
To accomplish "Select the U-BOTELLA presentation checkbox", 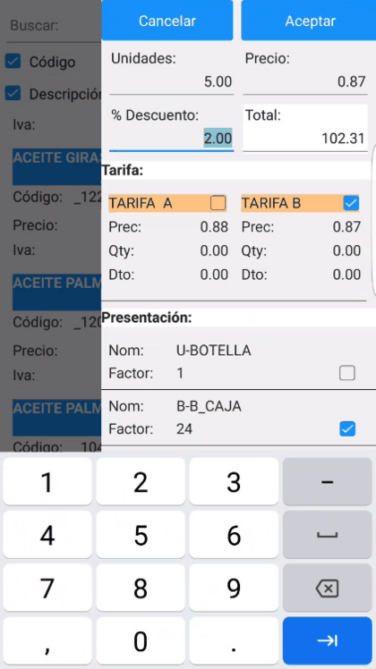I will coord(347,373).
